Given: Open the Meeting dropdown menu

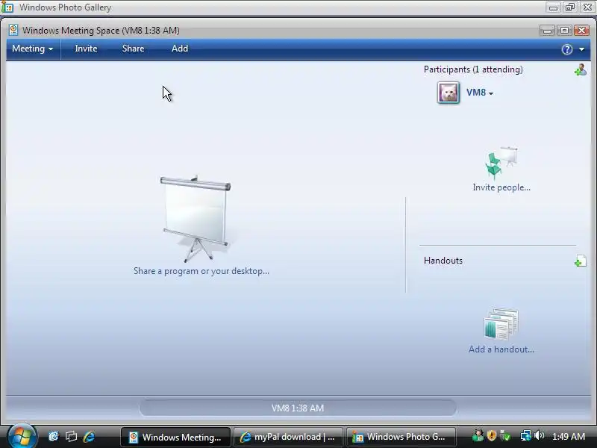Looking at the screenshot, I should click(32, 49).
